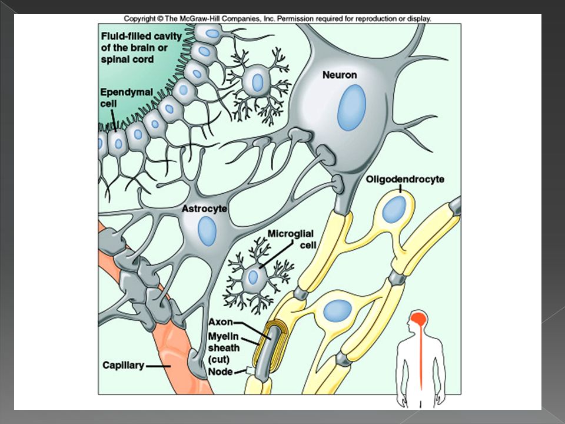
Task: Click the 'Ependymal cell' label
Action: (x=127, y=98)
